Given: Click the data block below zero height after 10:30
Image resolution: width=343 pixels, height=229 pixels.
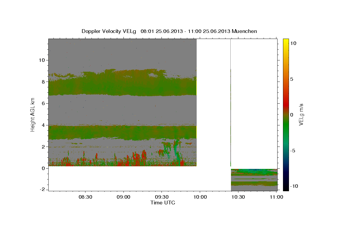Looking at the screenshot, I should point(254,180).
